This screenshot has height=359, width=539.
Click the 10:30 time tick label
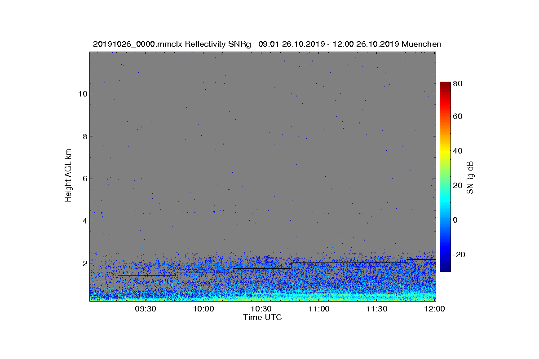(261, 309)
